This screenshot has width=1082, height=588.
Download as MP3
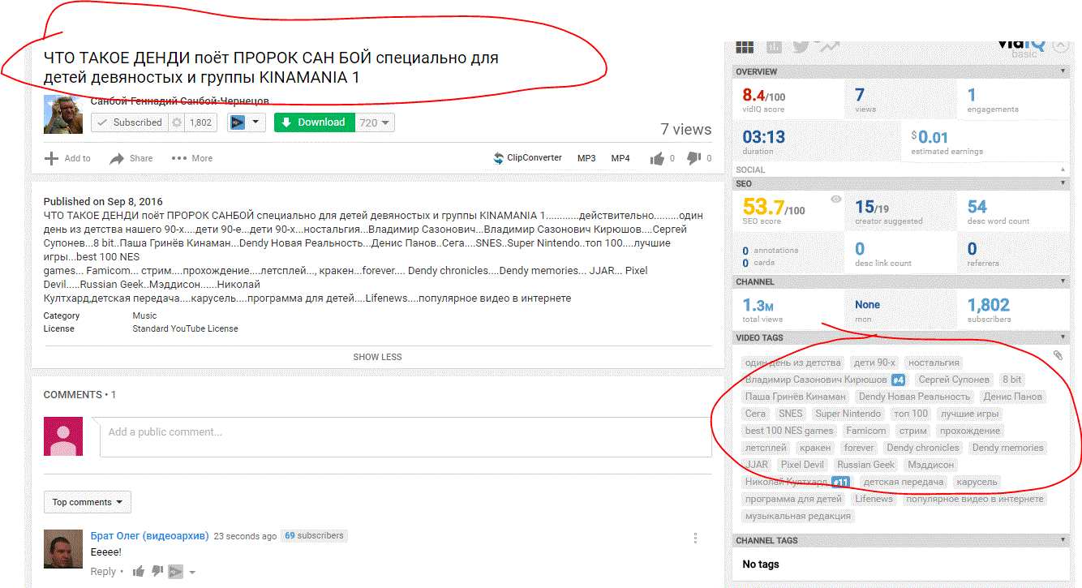(586, 158)
